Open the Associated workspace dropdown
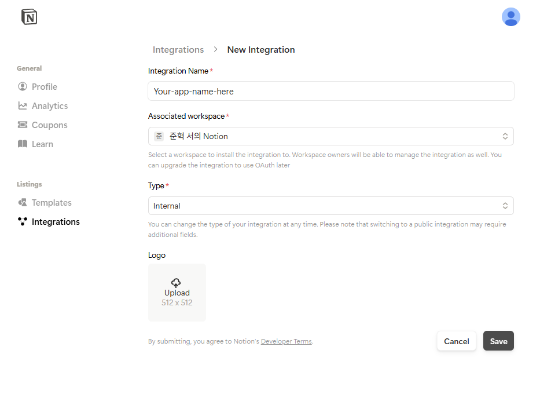The image size is (540, 394). pyautogui.click(x=330, y=136)
